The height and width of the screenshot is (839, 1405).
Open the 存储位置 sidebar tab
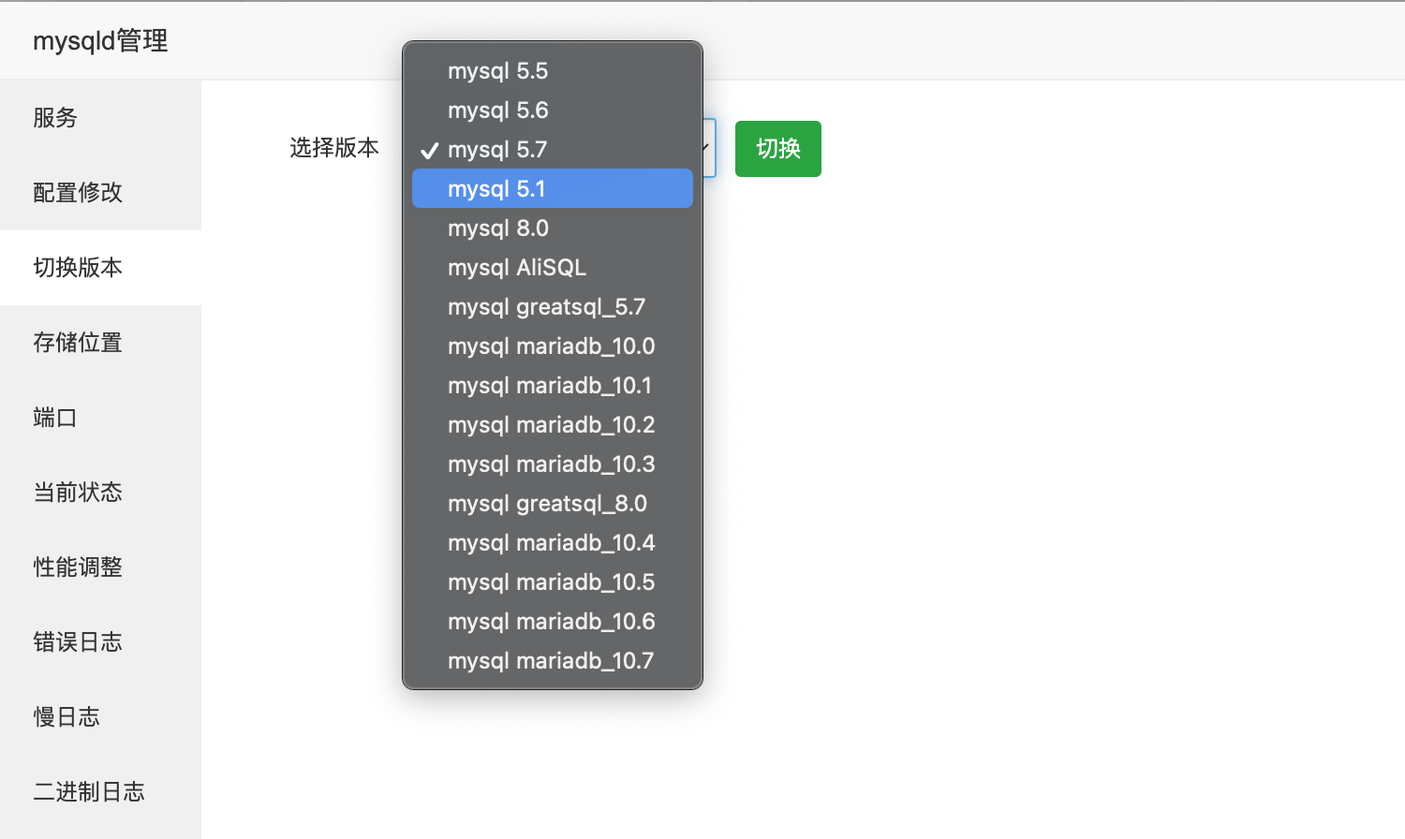click(x=100, y=343)
